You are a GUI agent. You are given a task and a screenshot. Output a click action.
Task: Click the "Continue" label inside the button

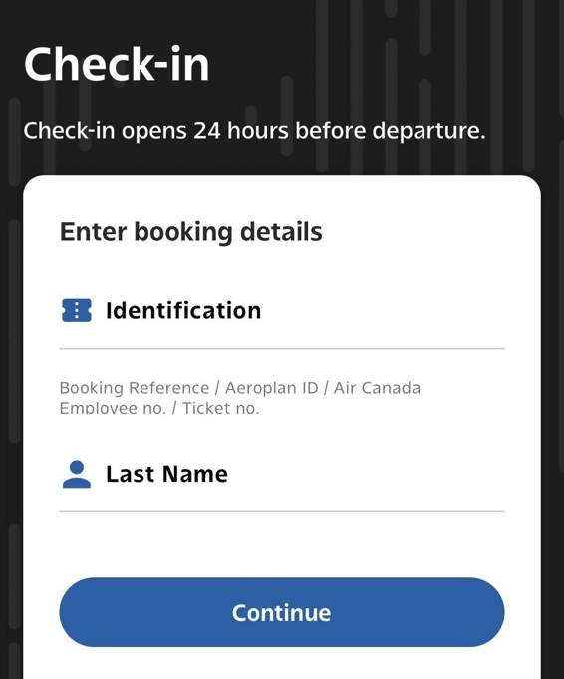pos(282,613)
